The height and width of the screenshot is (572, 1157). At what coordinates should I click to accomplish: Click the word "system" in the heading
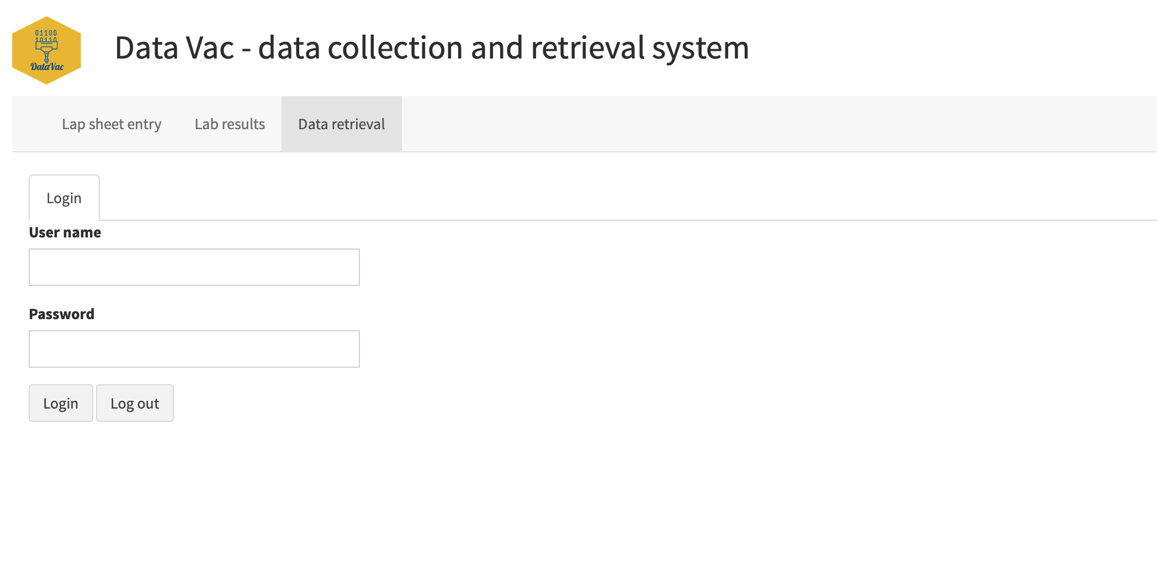tap(700, 47)
